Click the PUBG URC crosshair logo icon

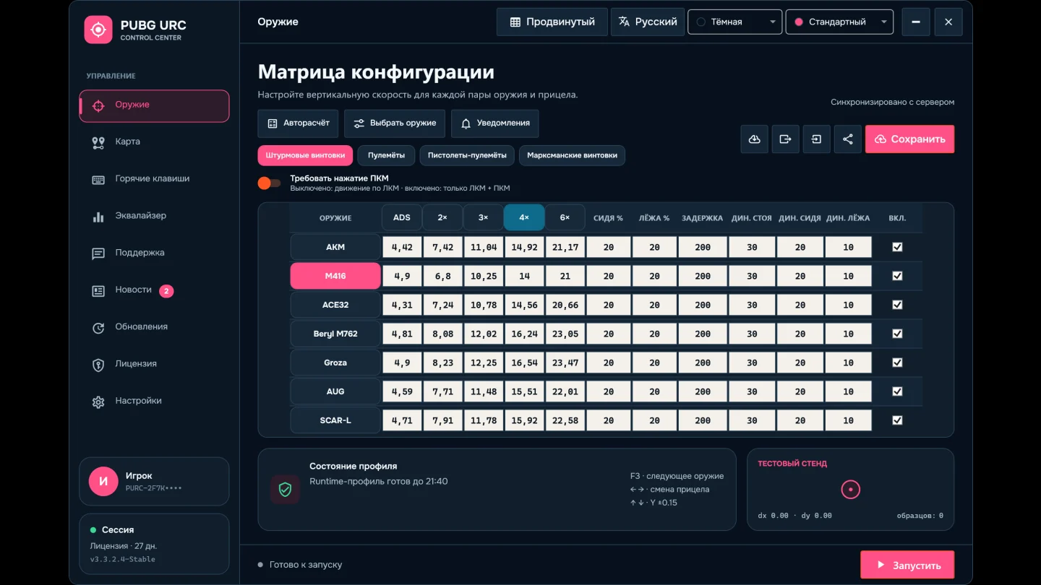pyautogui.click(x=98, y=30)
